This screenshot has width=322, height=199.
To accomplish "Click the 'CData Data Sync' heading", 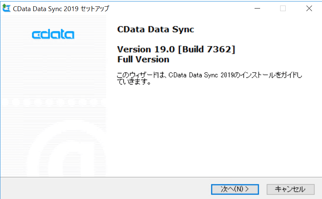I will [156, 30].
